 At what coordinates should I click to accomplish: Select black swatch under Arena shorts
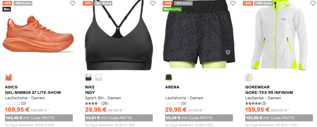coord(169,78)
